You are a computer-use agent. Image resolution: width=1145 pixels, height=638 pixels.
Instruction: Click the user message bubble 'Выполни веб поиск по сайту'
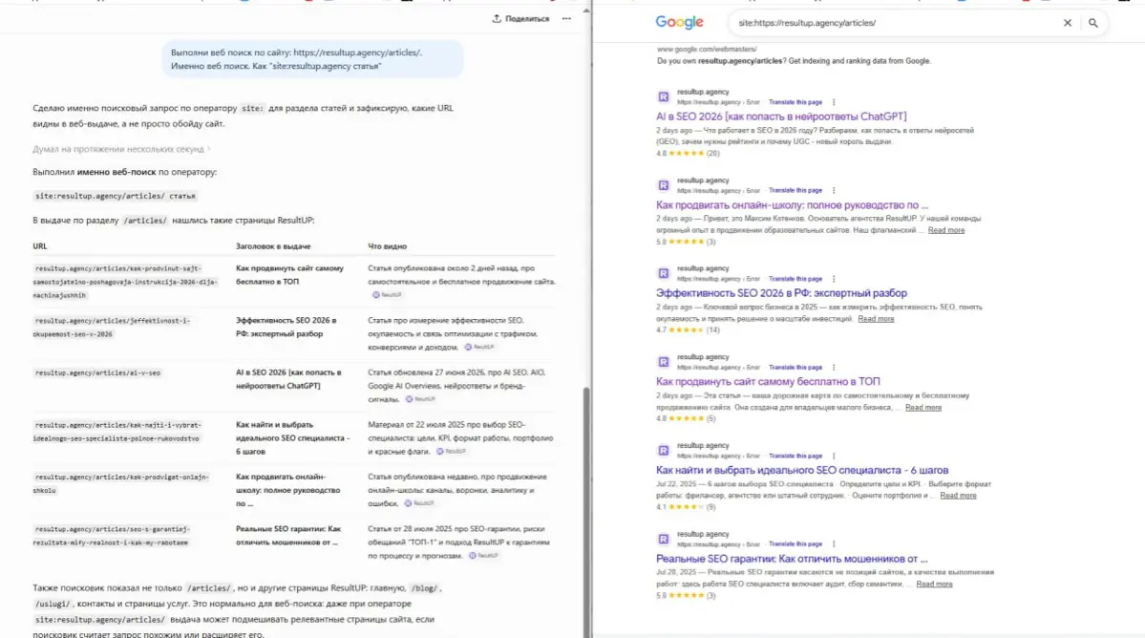click(x=312, y=59)
